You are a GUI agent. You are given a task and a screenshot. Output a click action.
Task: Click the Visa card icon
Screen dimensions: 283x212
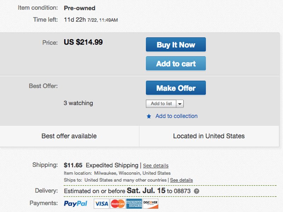coord(102,204)
